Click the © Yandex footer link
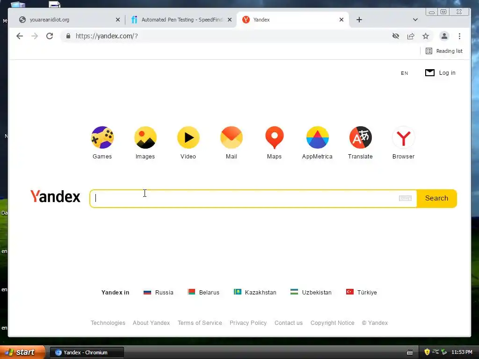Viewport: 479px width, 359px height. tap(375, 323)
